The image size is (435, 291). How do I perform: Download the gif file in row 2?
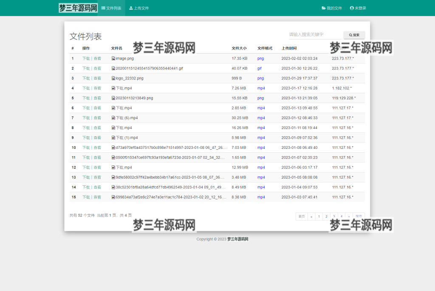(86, 68)
